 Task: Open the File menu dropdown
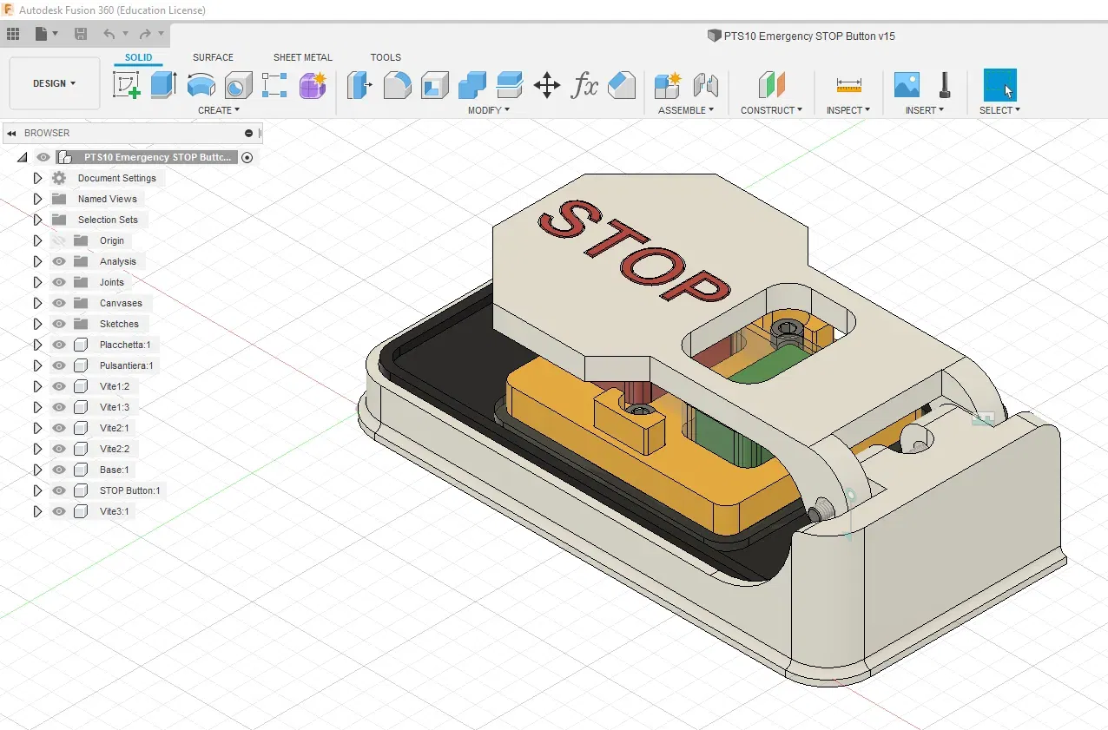click(x=47, y=35)
